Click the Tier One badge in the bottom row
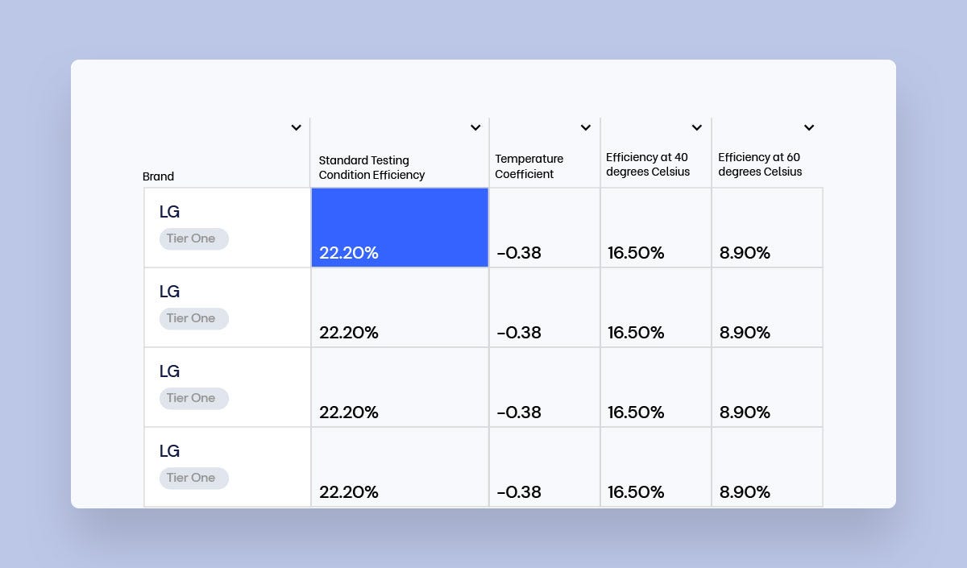Image resolution: width=967 pixels, height=568 pixels. tap(193, 478)
